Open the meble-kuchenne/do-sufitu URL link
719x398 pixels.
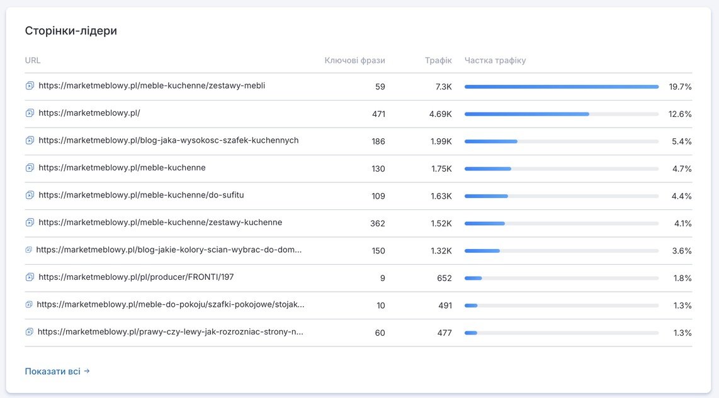click(141, 195)
